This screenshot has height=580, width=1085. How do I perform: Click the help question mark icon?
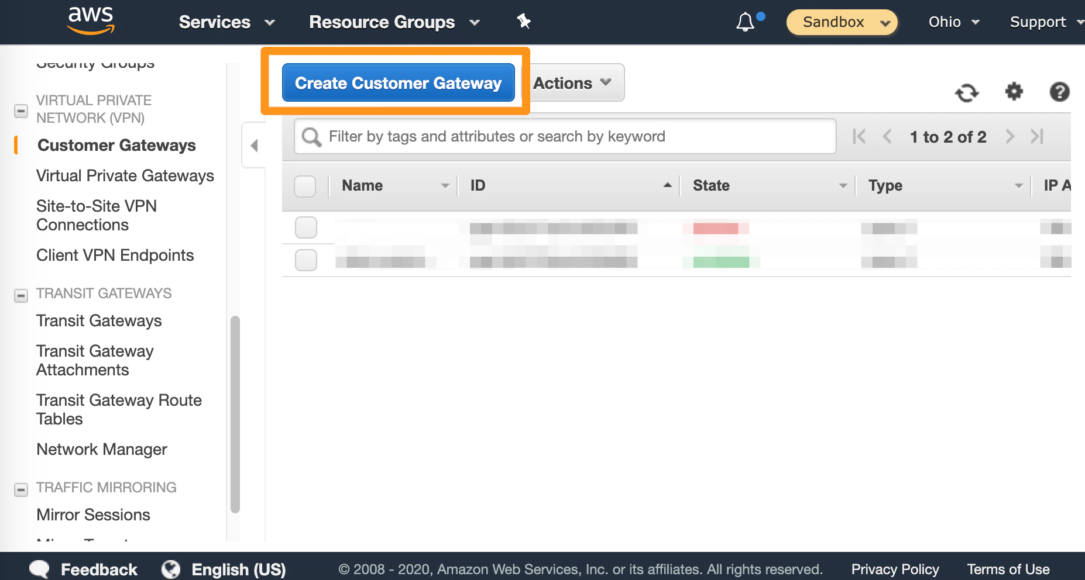(x=1060, y=92)
